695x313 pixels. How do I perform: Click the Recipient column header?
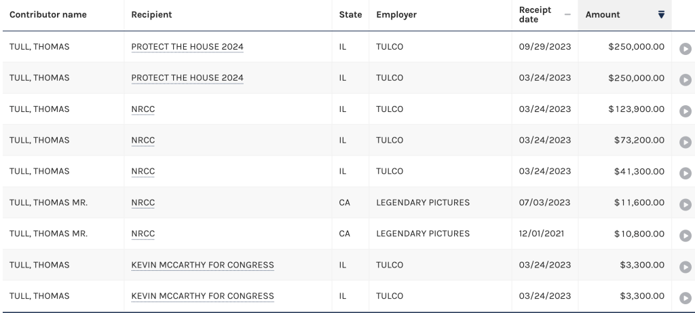tap(151, 15)
